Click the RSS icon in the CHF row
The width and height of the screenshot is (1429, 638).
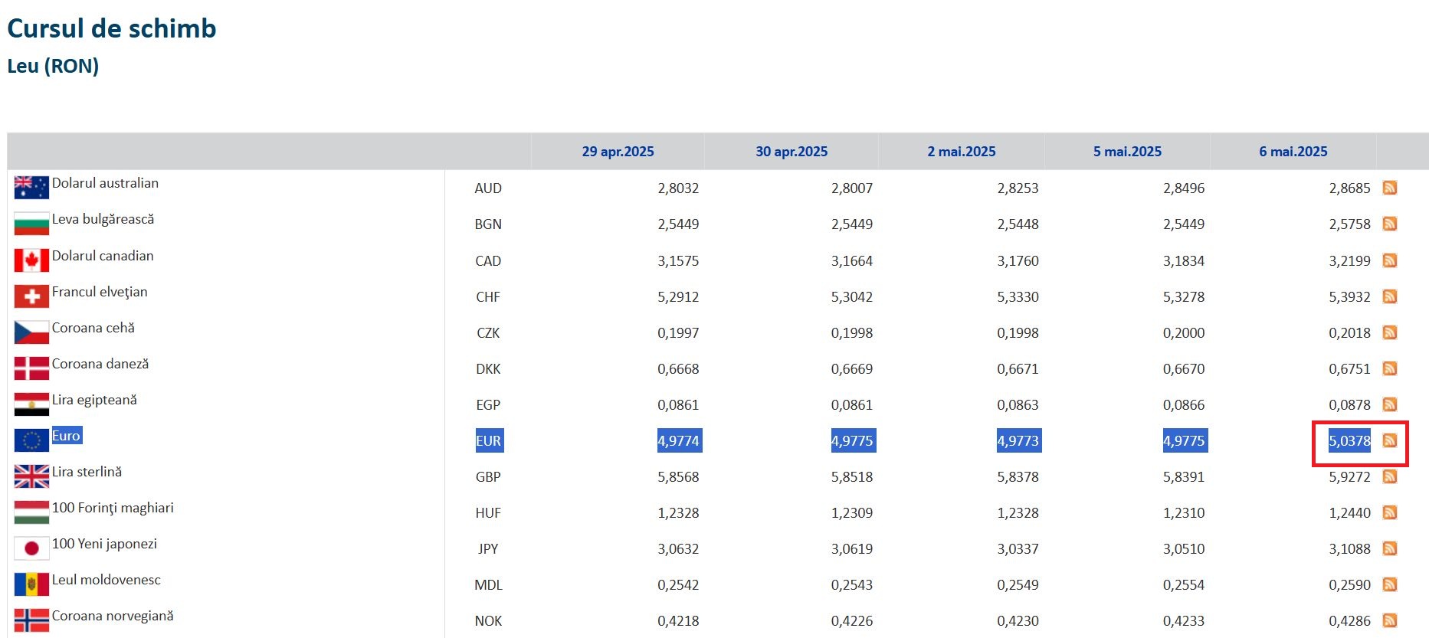[x=1389, y=296]
